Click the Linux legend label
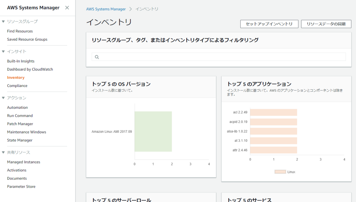356x202 pixels. pos(291,172)
